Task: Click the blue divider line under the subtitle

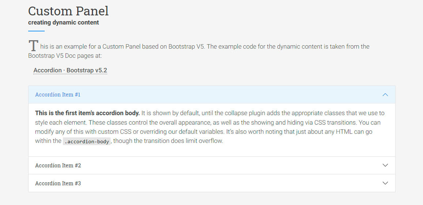Action: 36,31
